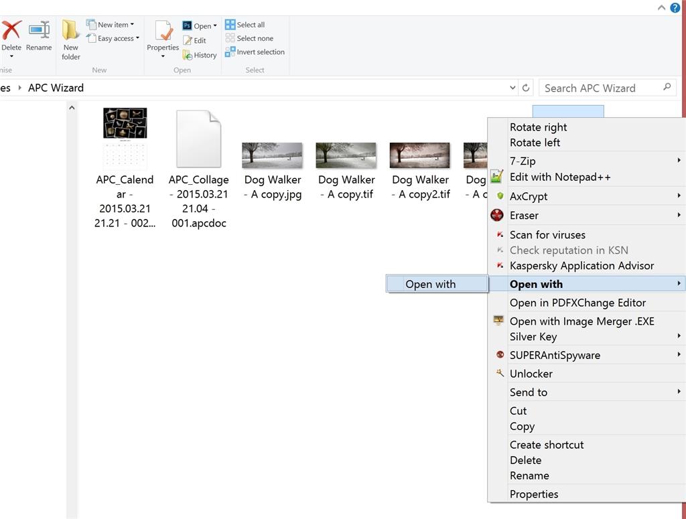Expand the Silver Key submenu
This screenshot has height=519, width=686.
coord(586,337)
